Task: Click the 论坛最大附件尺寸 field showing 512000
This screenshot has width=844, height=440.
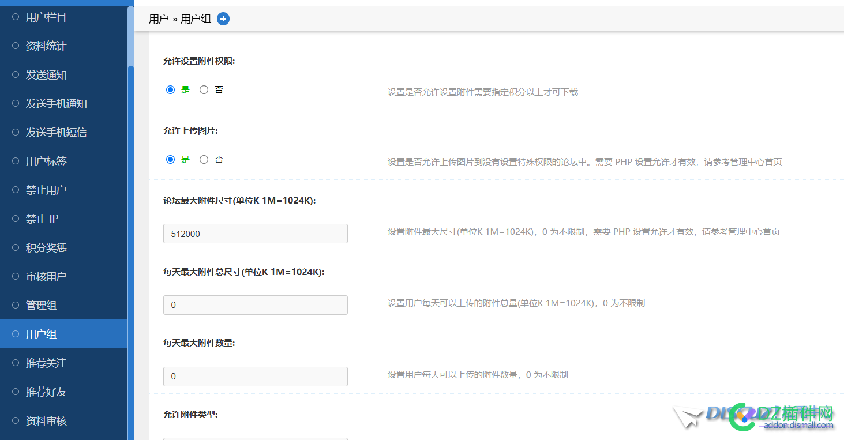Action: pos(256,234)
